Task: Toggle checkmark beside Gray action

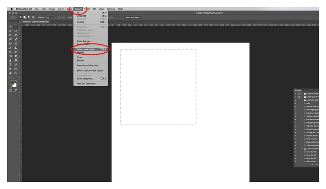Action: (295, 103)
